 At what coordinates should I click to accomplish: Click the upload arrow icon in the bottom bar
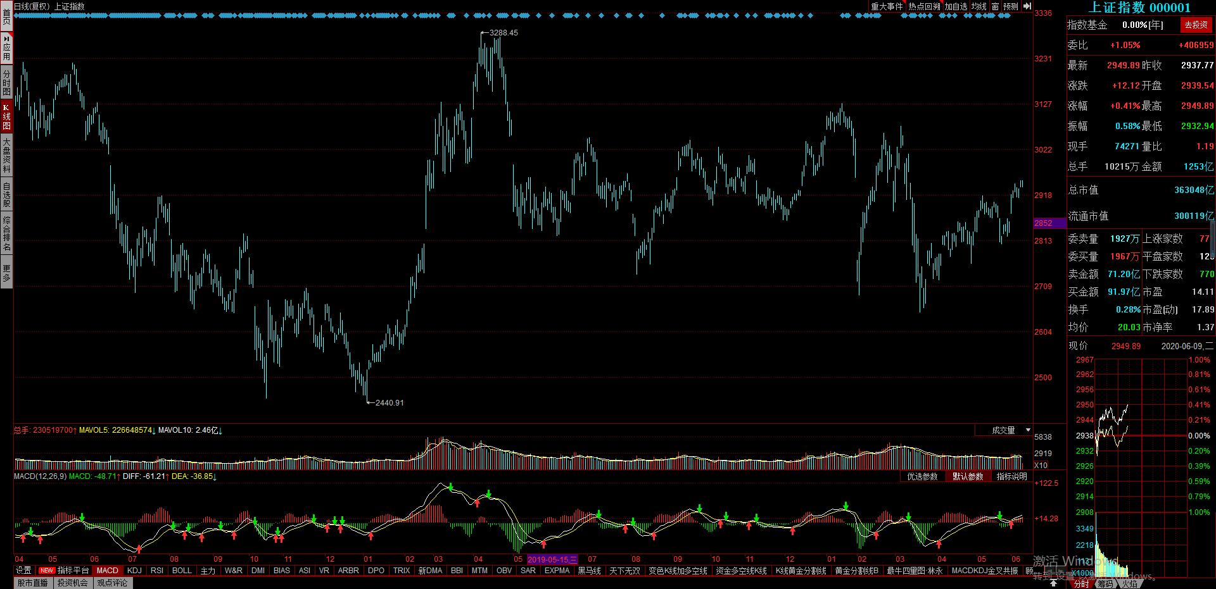click(x=1054, y=583)
